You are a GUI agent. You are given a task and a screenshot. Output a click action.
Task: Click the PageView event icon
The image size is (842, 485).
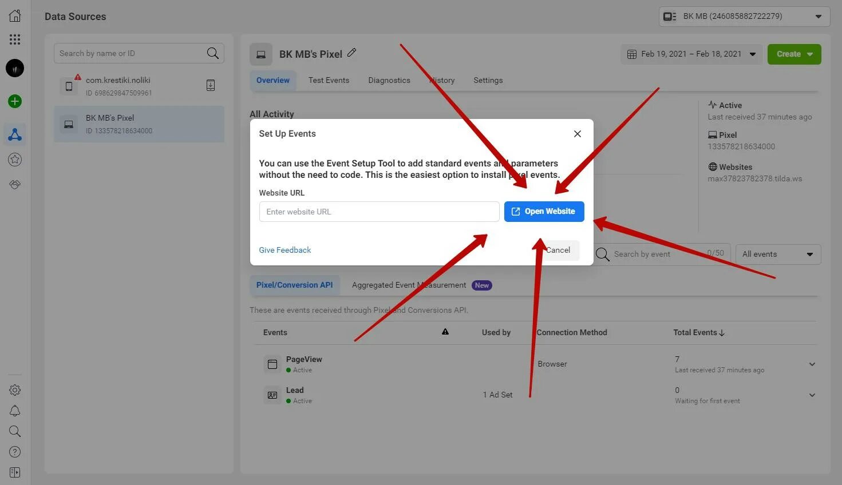272,364
